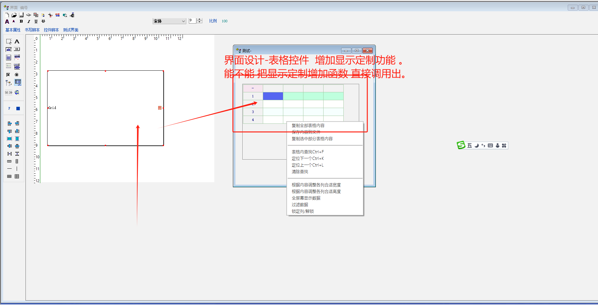Choose the align left edges tool
This screenshot has width=598, height=305.
click(9, 123)
